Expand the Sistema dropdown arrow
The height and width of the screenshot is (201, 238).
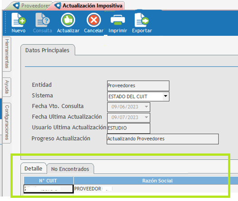coord(165,96)
